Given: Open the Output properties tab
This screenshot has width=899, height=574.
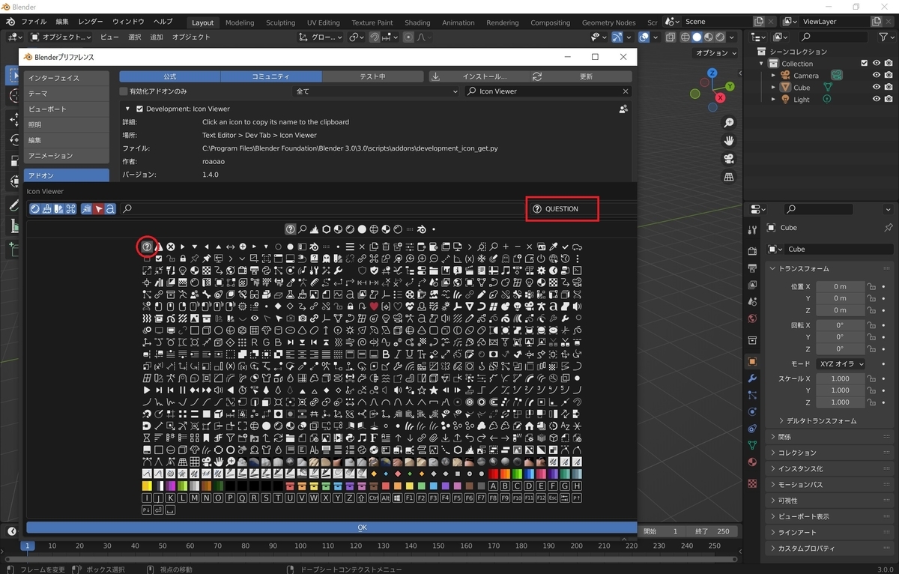Looking at the screenshot, I should coord(752,268).
